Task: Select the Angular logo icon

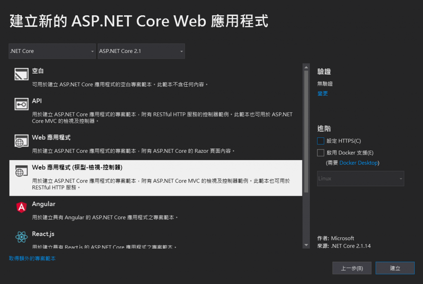Action: point(21,207)
